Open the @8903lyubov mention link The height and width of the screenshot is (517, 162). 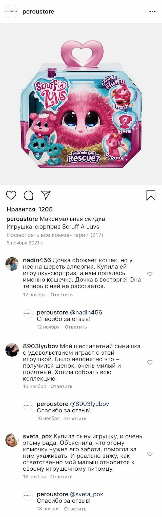click(89, 404)
